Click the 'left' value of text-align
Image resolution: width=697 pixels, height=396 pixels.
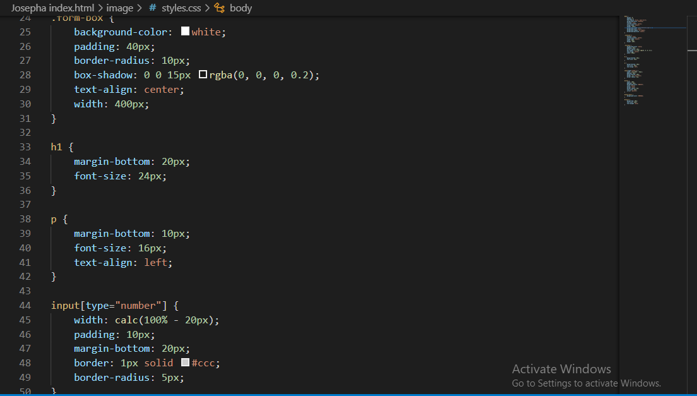click(x=155, y=263)
